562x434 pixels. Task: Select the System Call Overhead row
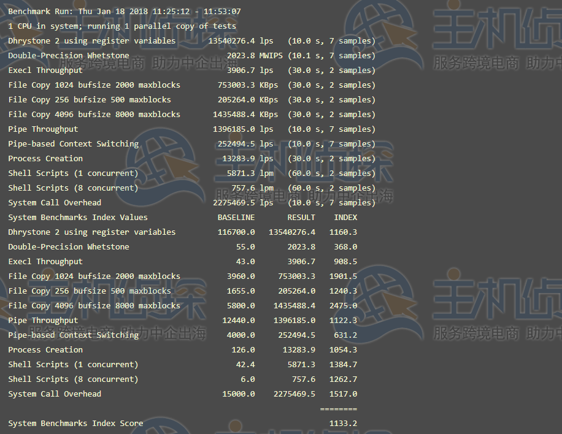pos(55,202)
